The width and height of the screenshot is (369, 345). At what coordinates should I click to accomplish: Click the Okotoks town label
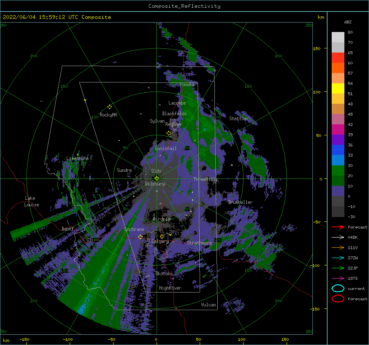[x=164, y=274]
